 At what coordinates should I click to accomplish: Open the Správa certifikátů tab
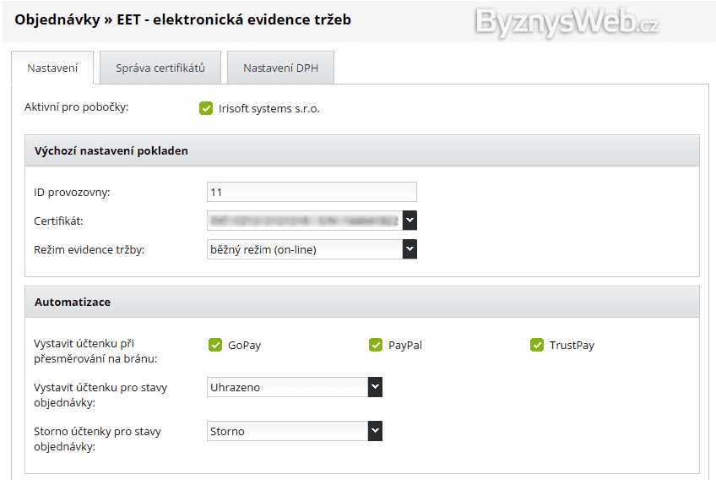[x=160, y=68]
